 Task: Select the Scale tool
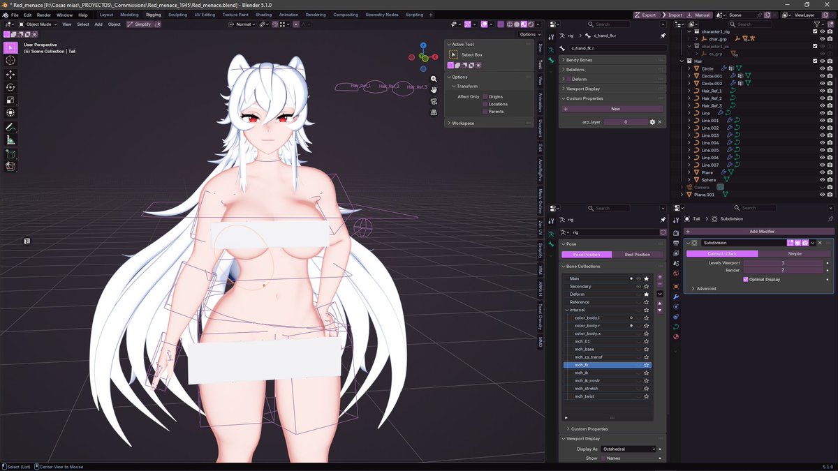point(10,100)
